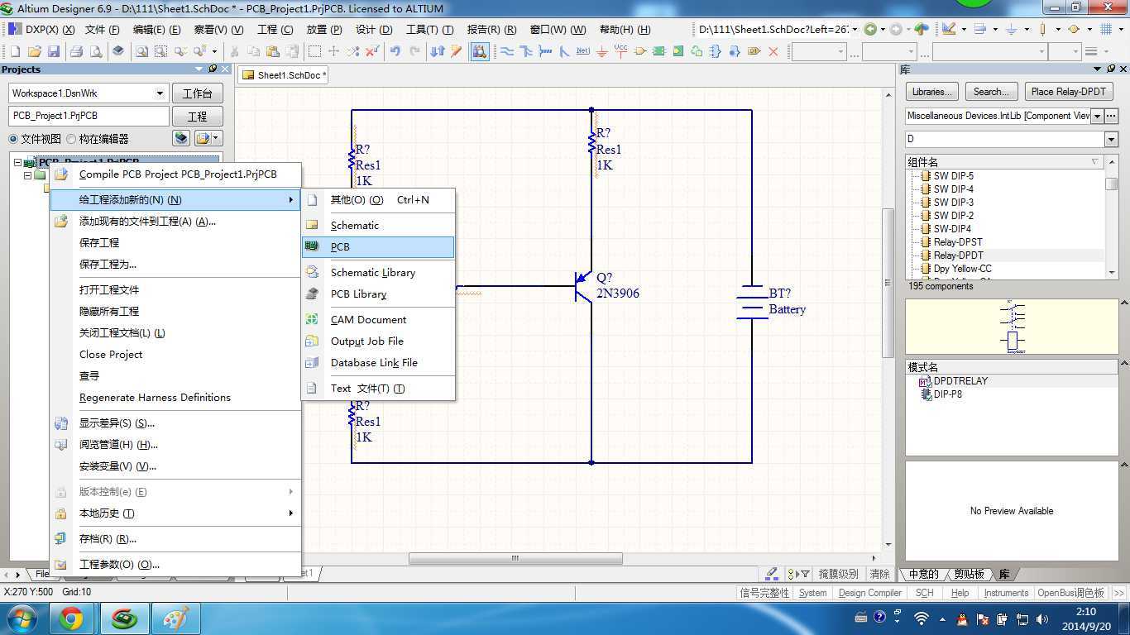Open the Workspace1.DsnWrk dropdown
Screen dimensions: 1130x635
tap(160, 93)
